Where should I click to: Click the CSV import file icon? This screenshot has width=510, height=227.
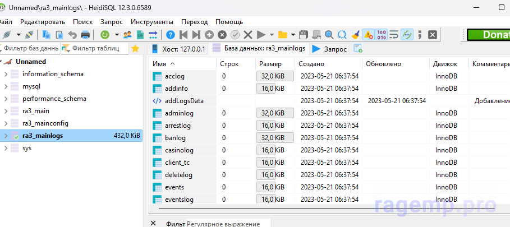pyautogui.click(x=140, y=34)
